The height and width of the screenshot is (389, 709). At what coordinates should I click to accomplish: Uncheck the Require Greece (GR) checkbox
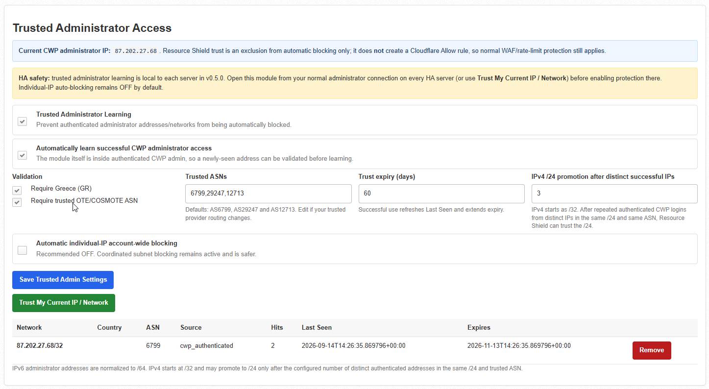[x=17, y=190]
